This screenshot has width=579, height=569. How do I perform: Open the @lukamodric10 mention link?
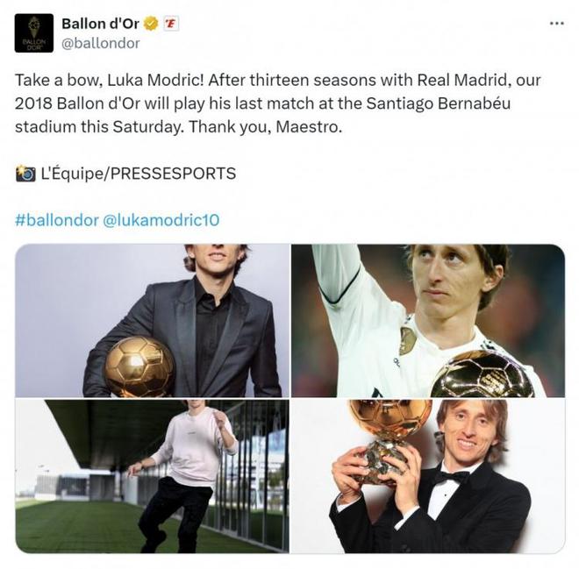(x=161, y=220)
